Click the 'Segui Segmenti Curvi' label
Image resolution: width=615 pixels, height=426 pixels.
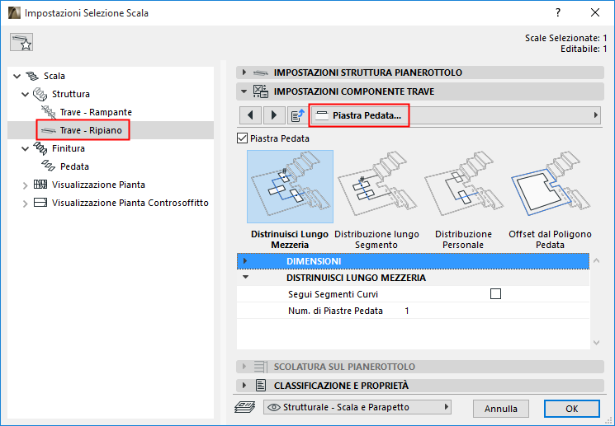click(x=333, y=294)
